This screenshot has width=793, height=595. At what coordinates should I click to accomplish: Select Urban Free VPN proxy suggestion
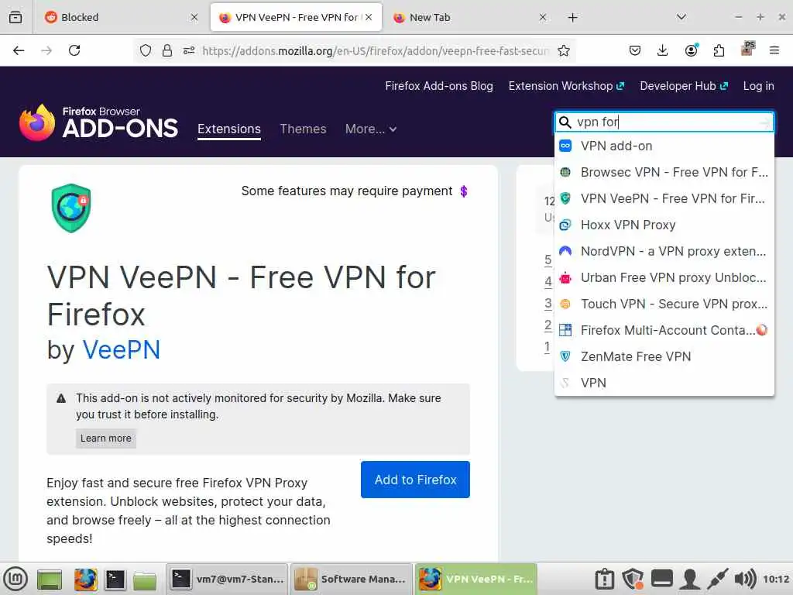(664, 277)
